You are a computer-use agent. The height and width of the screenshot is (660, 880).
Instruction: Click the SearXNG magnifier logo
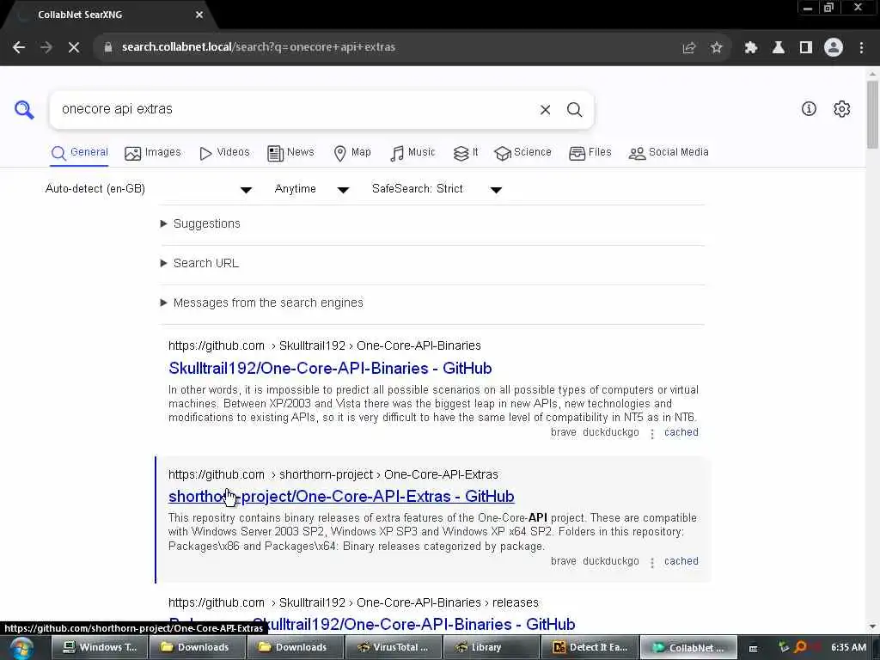(24, 109)
